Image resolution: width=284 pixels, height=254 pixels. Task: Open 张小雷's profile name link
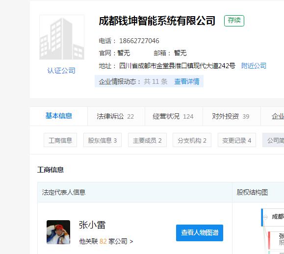92,225
